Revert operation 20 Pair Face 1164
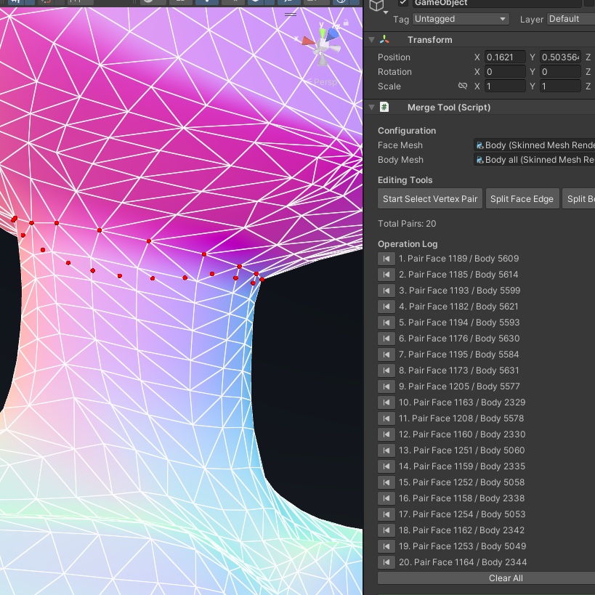 (386, 562)
